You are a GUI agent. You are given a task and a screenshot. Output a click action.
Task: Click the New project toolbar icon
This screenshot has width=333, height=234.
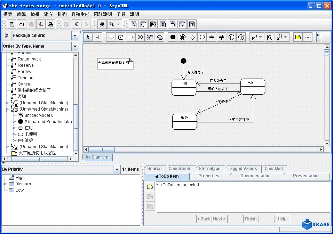pos(12,24)
